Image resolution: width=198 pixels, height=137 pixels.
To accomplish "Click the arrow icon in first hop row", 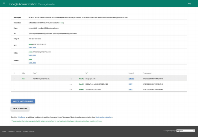I will [x=71, y=79].
